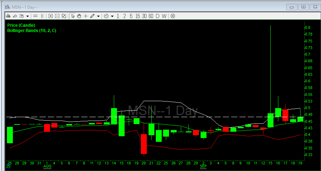Open the pencil drawing tools dropdown

click(x=98, y=16)
